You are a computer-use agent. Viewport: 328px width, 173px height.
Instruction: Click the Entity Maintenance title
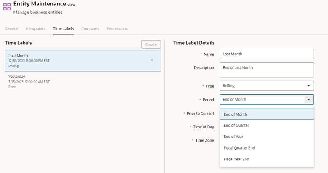tap(40, 4)
